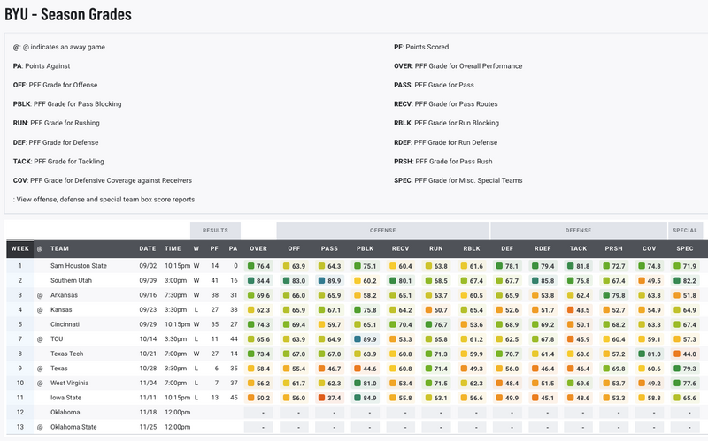Open the Sam Houston State game row
Screen dimensions: 708x441
click(81, 265)
